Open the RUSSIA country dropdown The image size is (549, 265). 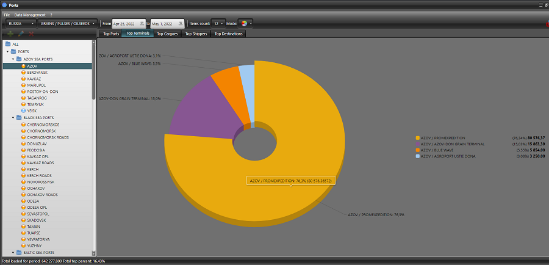click(21, 23)
